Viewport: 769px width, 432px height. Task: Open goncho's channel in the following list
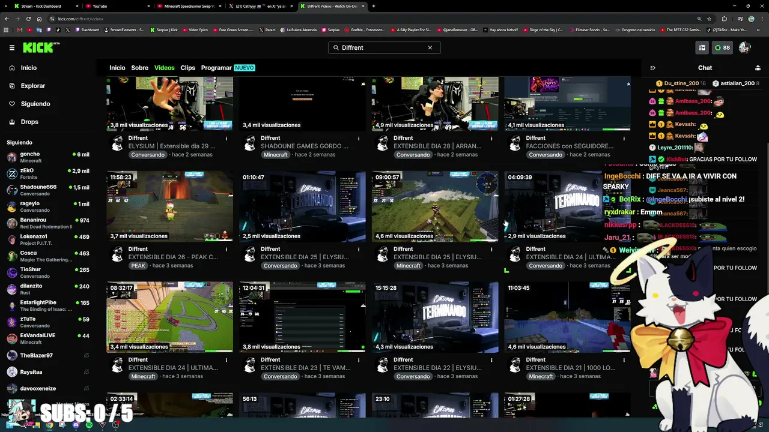coord(48,157)
